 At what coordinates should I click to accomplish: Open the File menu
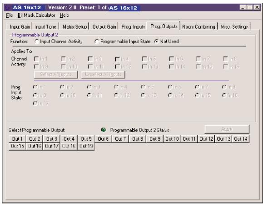(x=9, y=15)
